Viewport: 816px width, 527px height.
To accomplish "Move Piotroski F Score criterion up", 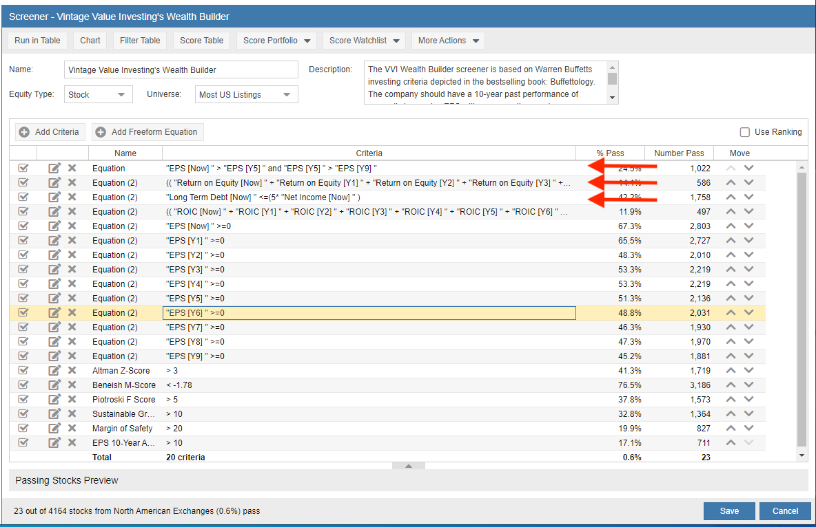I will pos(731,400).
